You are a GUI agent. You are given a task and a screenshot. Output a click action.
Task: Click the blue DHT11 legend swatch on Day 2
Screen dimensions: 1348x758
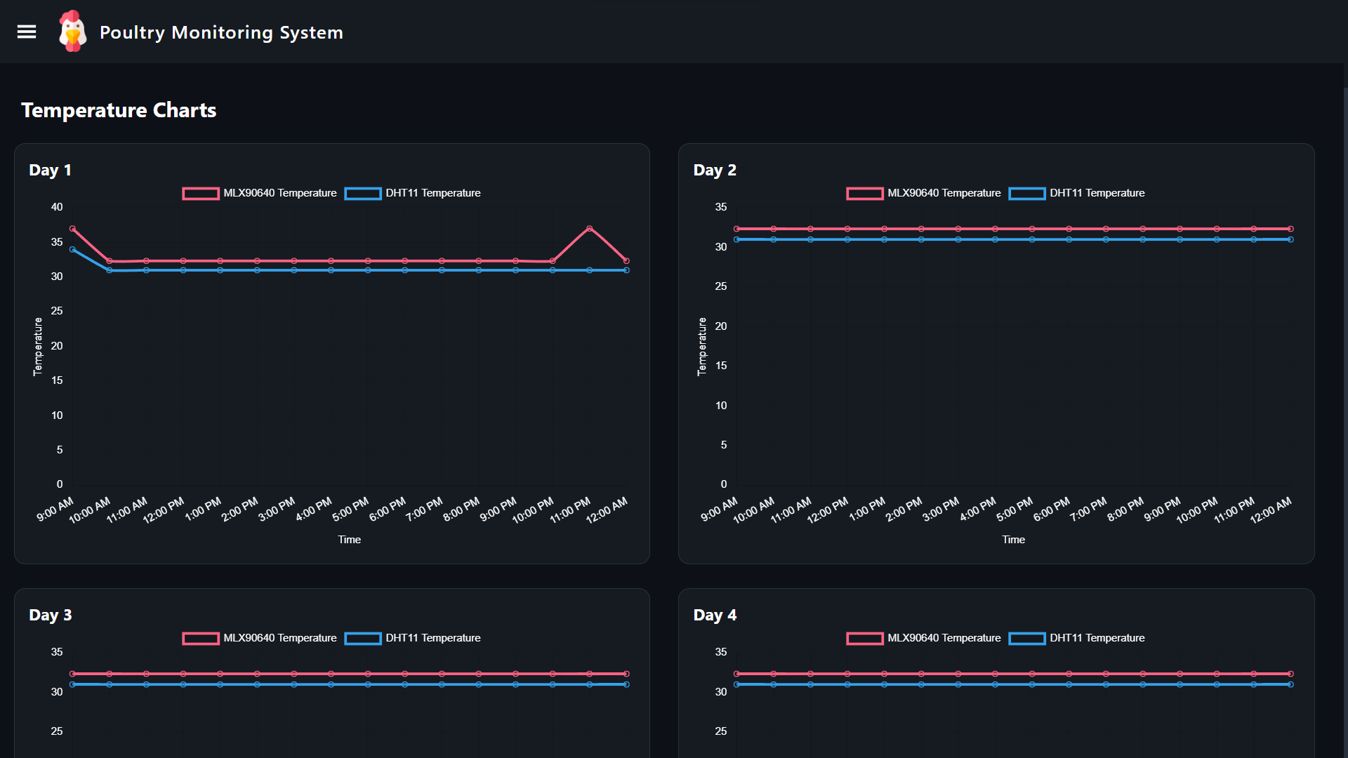point(1027,194)
